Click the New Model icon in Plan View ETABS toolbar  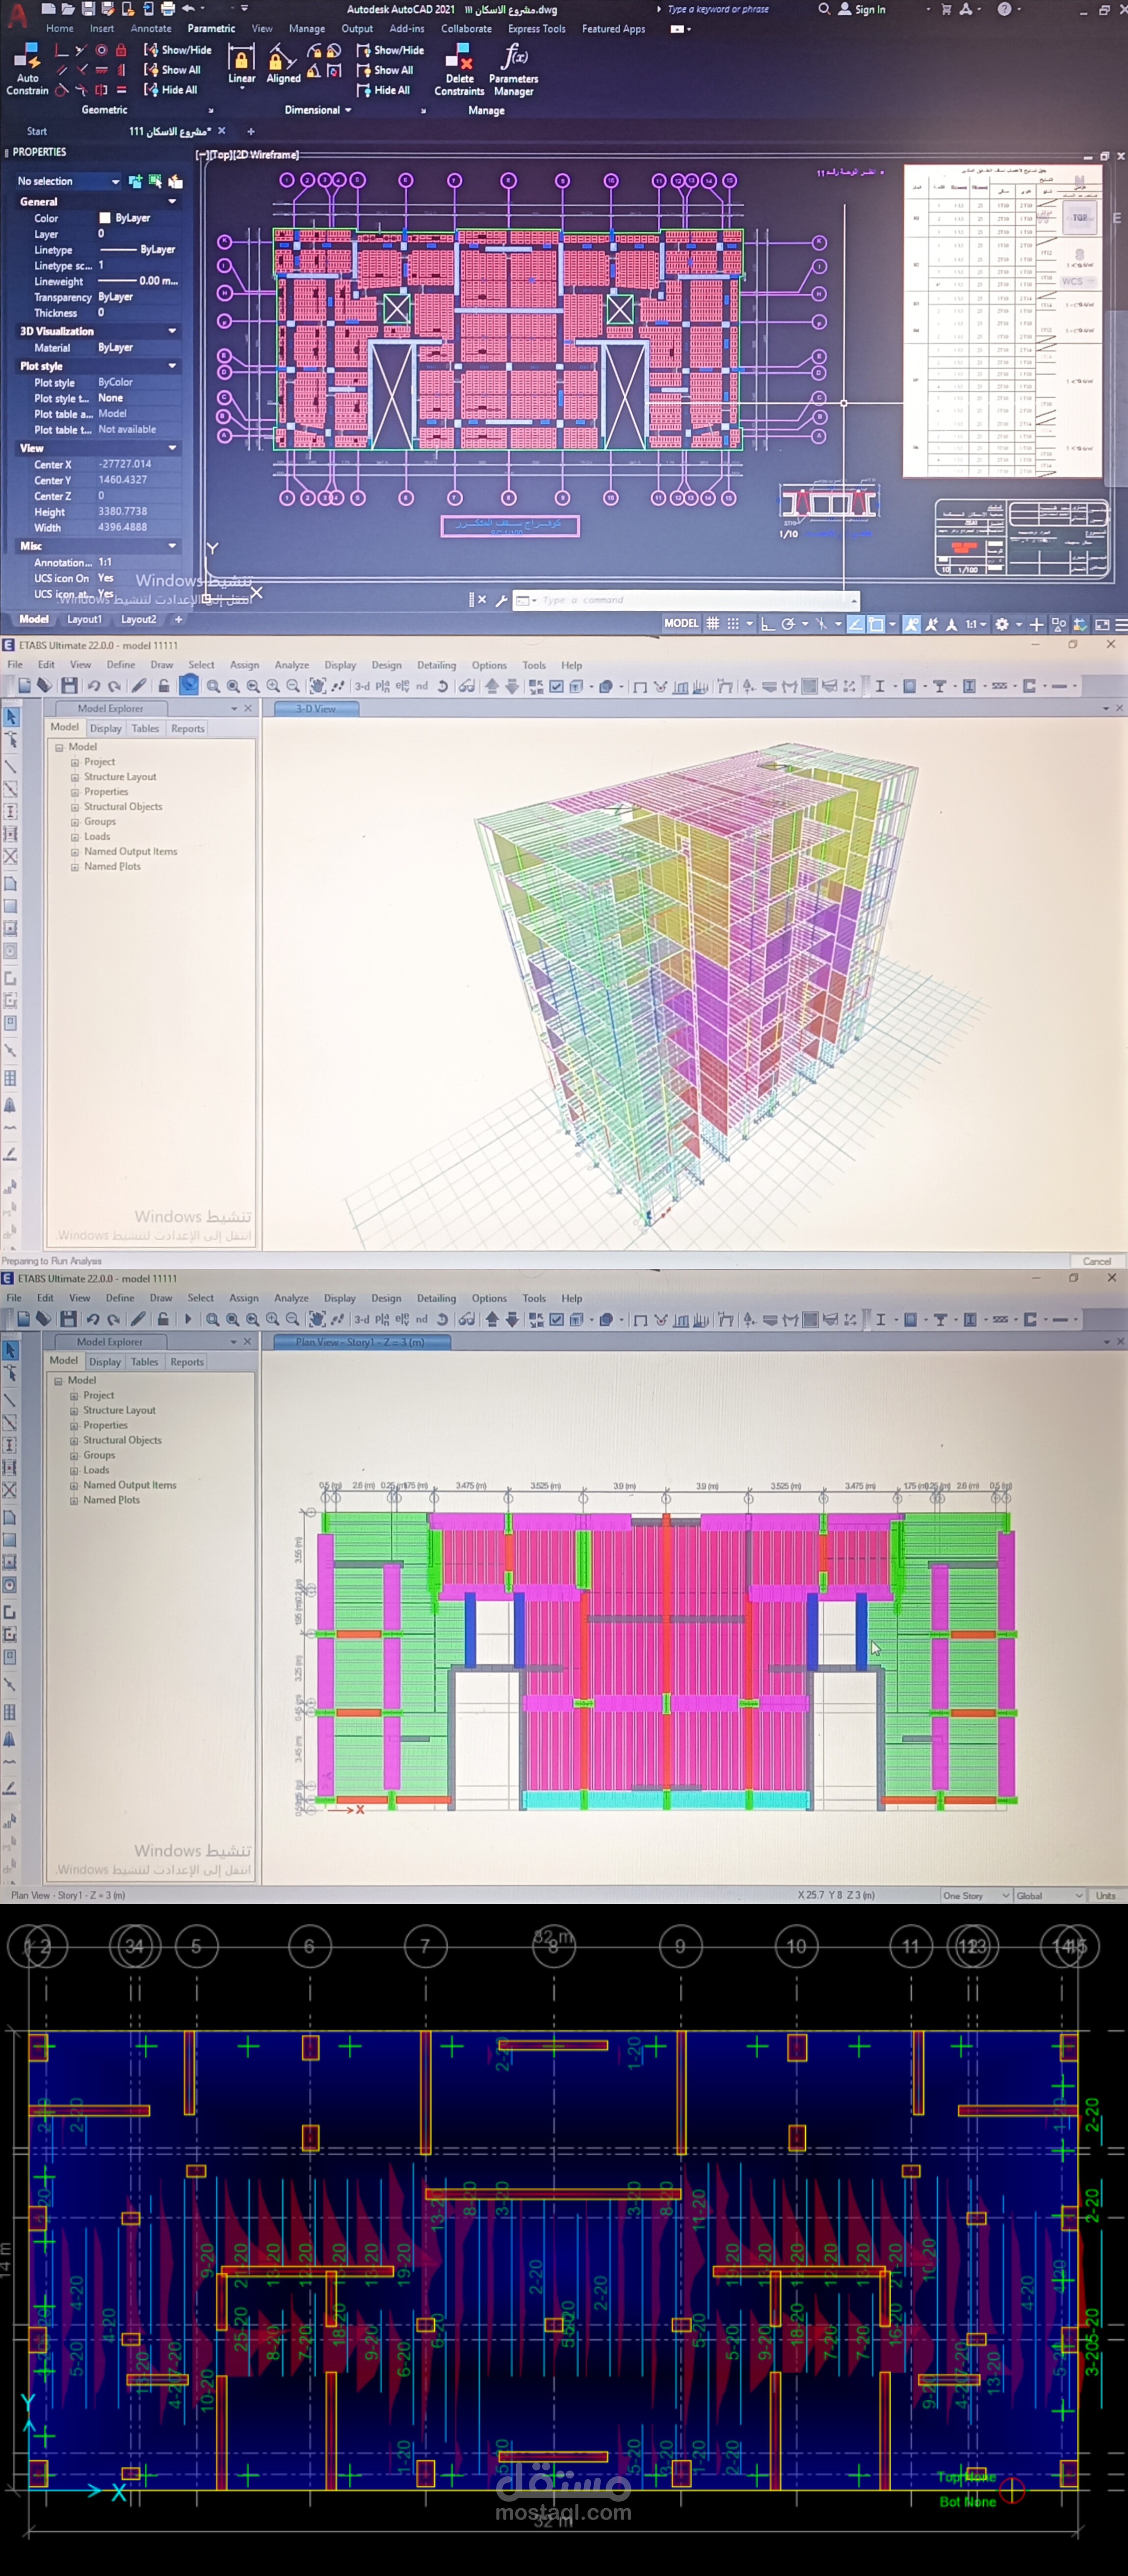[x=23, y=1319]
